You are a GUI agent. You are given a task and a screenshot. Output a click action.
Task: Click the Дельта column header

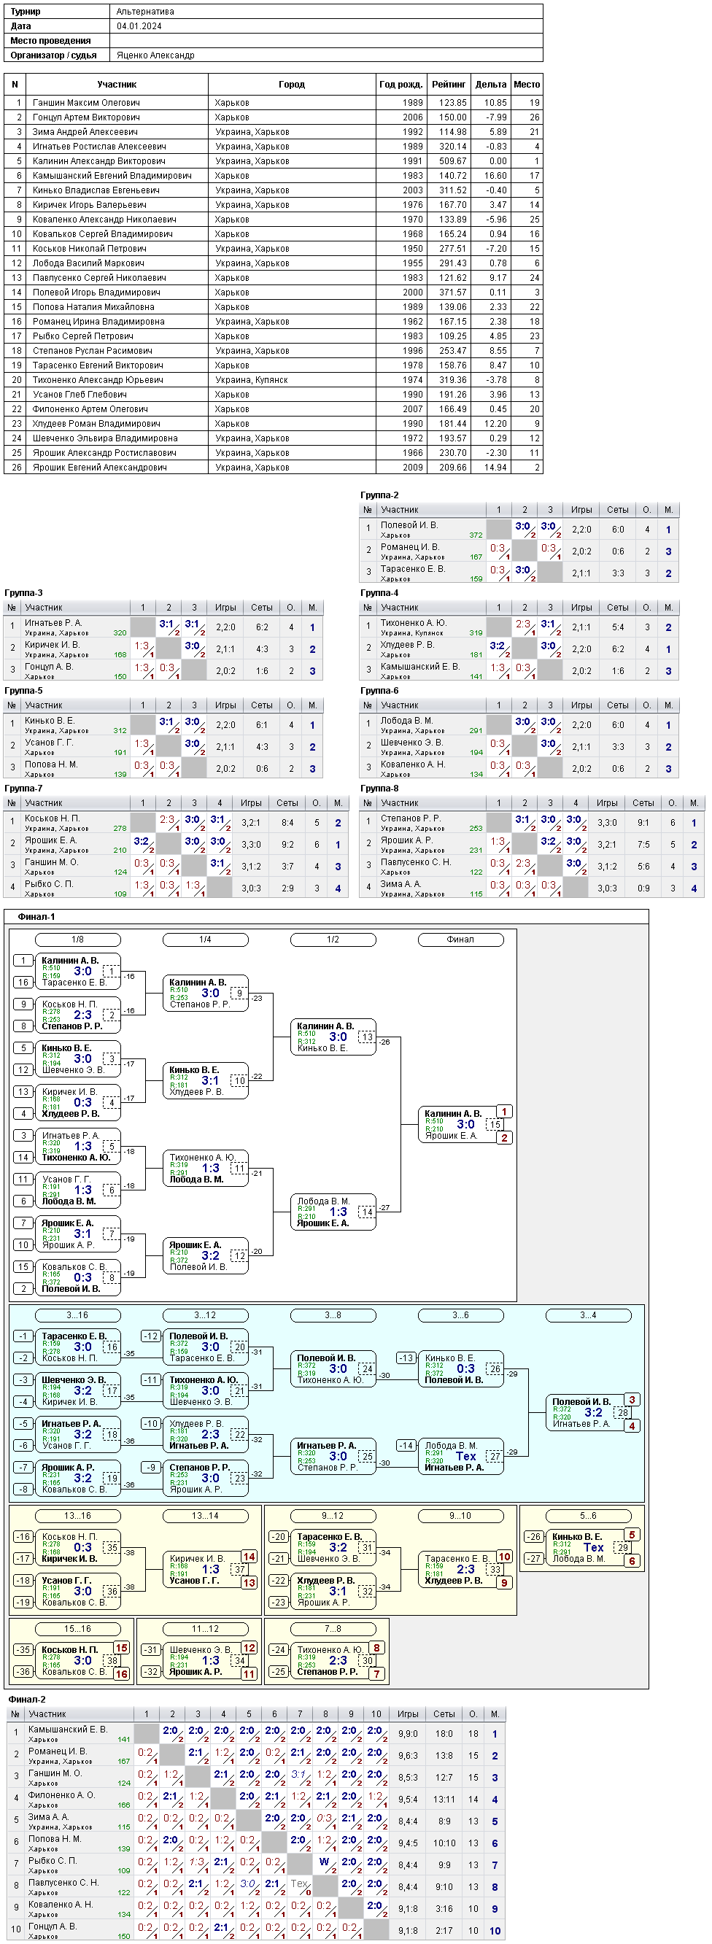click(491, 85)
